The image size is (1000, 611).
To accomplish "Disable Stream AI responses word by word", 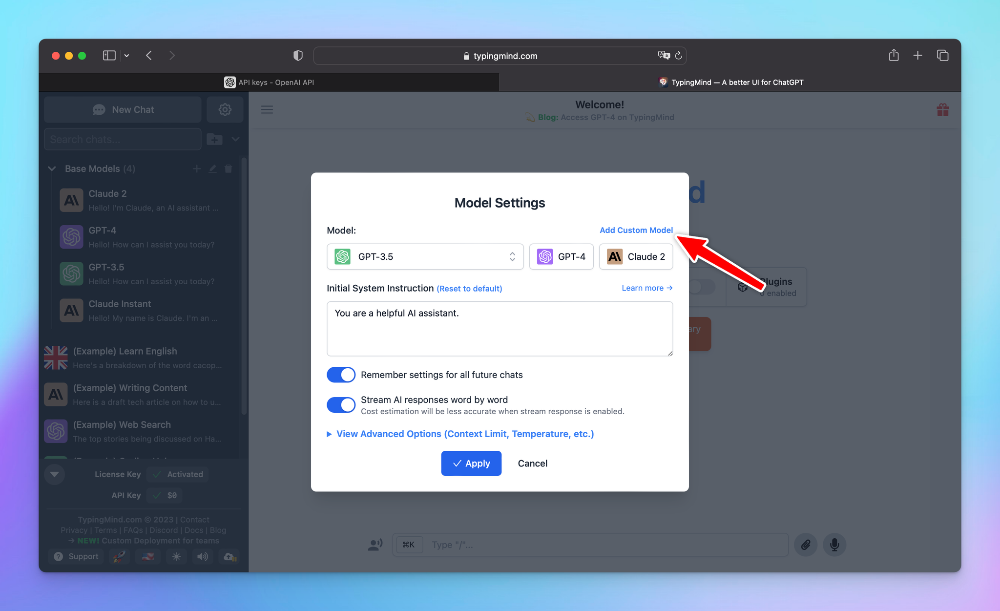I will pos(341,405).
